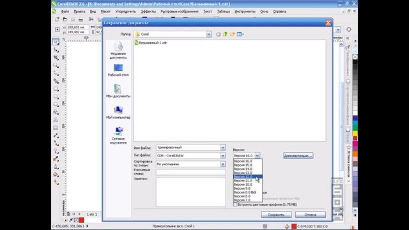409x230 pixels.
Task: Click the red swatch in the palette
Action: coord(355,139)
